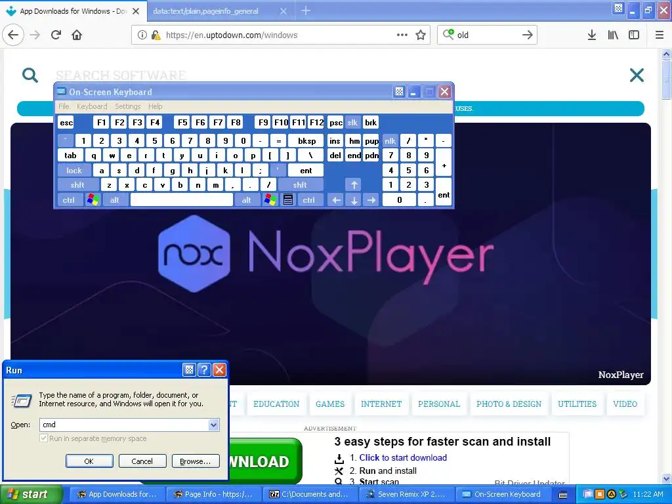The image size is (672, 504).
Task: Open the C:\Documents and... taskbar item
Action: tap(310, 494)
